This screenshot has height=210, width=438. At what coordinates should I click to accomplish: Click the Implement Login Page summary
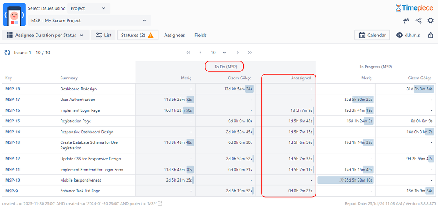tap(80, 110)
